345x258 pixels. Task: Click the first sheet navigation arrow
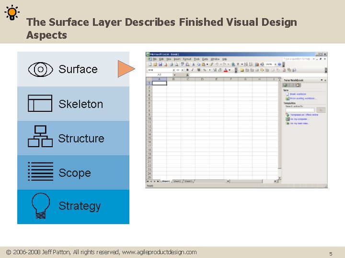(x=148, y=182)
